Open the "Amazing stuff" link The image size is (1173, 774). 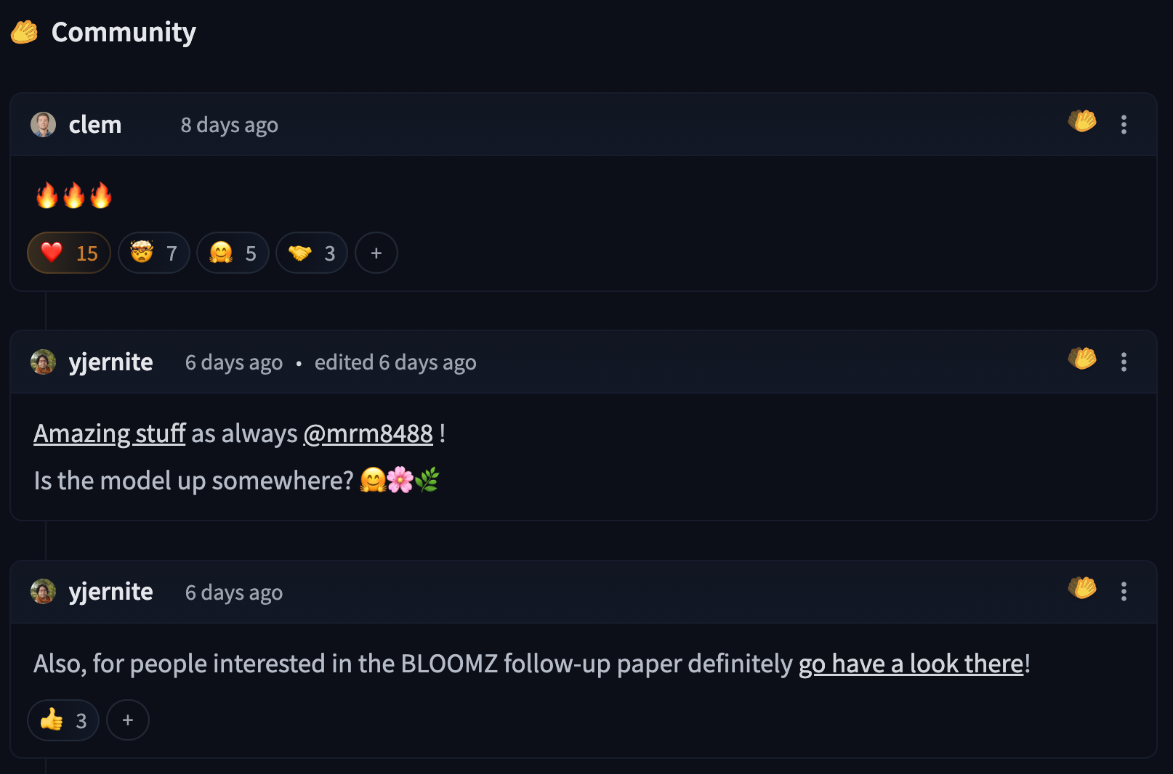(110, 433)
